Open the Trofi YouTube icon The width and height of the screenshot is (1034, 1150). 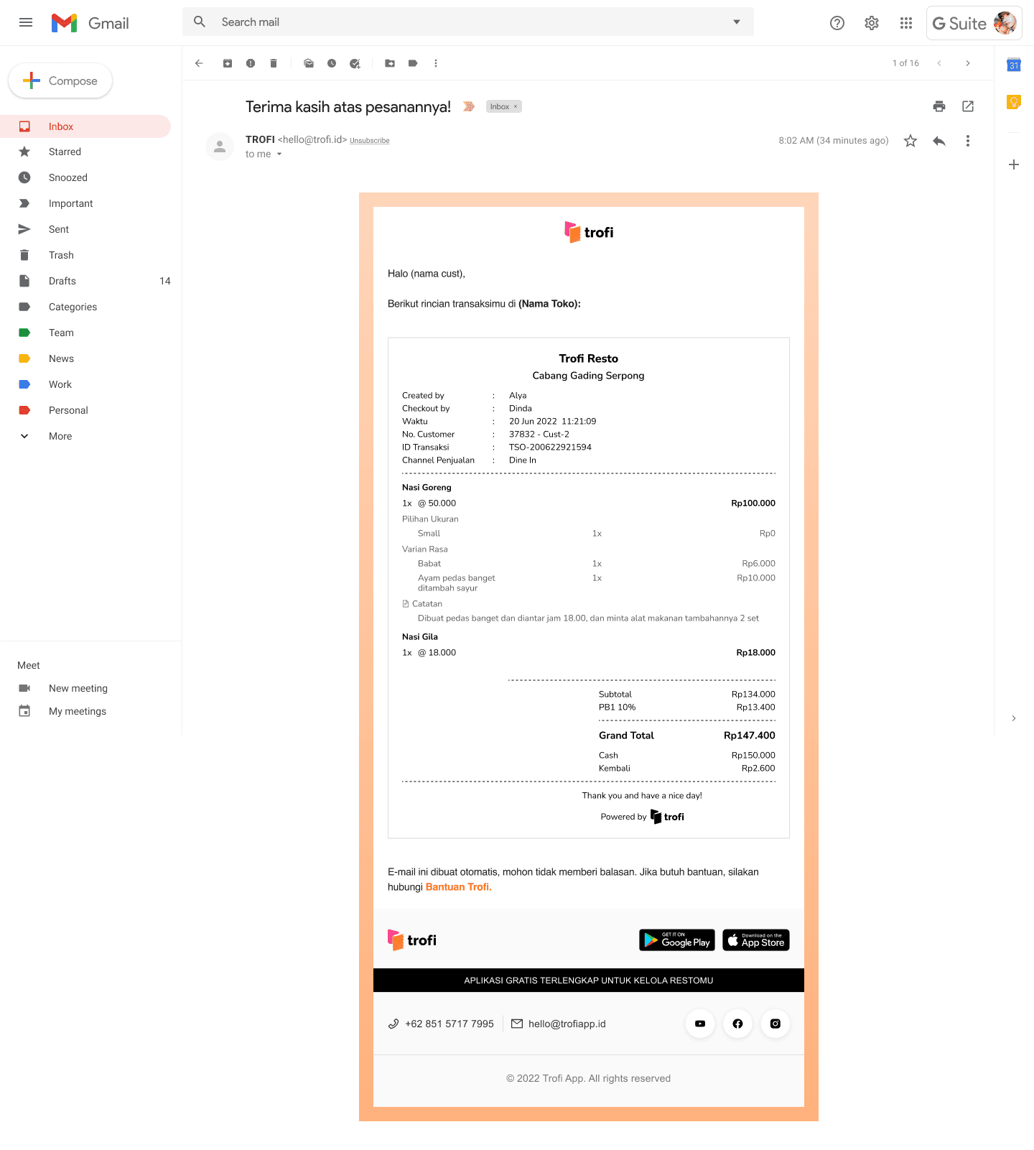pyautogui.click(x=700, y=1024)
